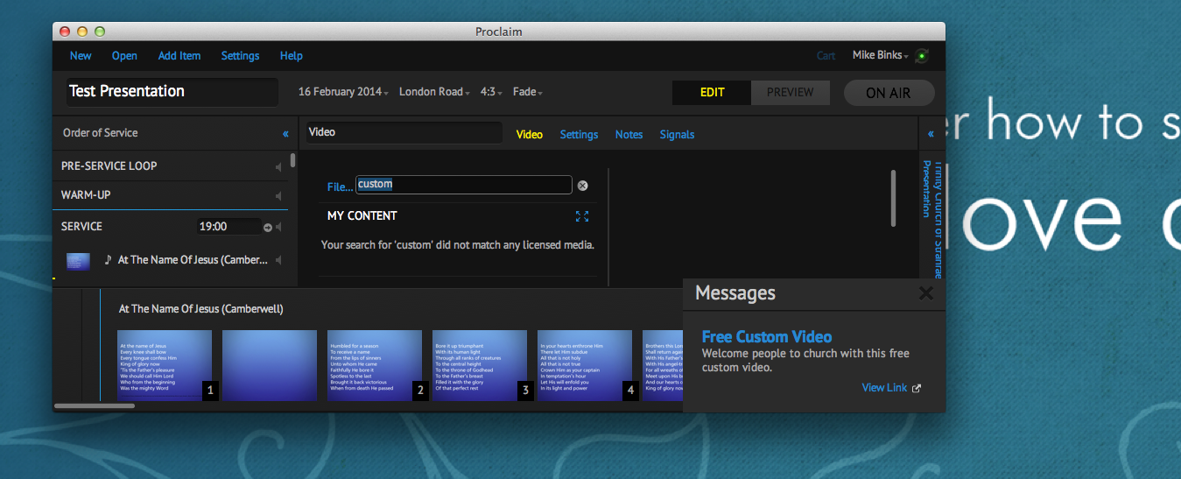Viewport: 1181px width, 479px height.
Task: Open the Add Item menu
Action: (179, 56)
